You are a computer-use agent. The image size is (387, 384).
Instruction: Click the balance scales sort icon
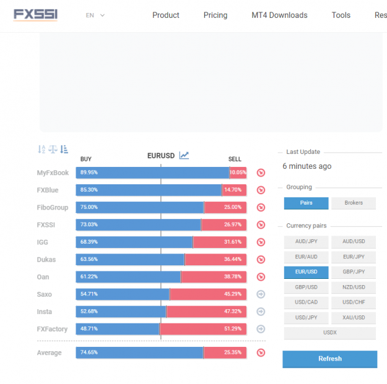point(53,149)
